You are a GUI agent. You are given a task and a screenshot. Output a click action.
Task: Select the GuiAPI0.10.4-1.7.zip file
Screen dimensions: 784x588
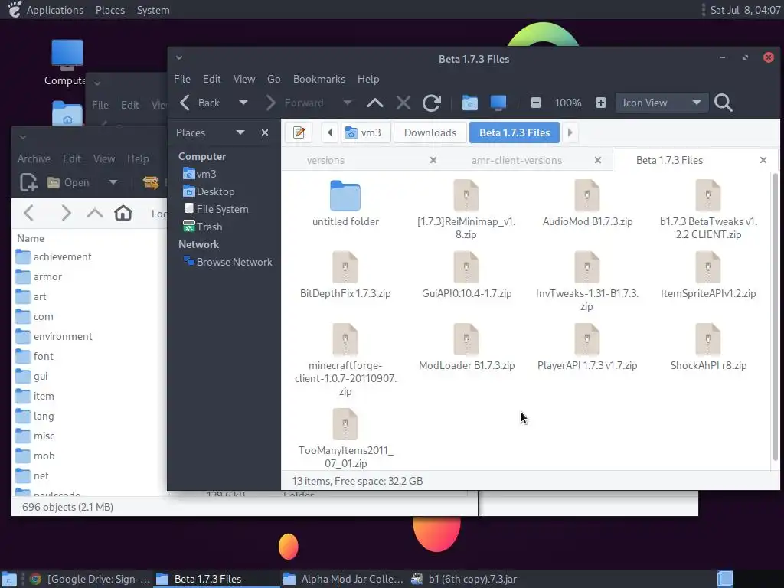click(x=466, y=267)
